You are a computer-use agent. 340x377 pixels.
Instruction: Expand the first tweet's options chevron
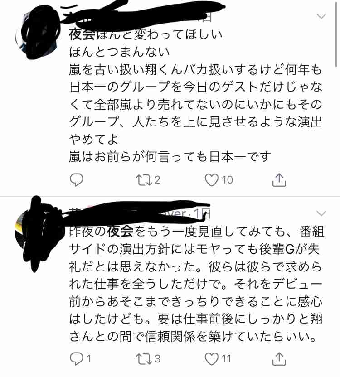(321, 16)
